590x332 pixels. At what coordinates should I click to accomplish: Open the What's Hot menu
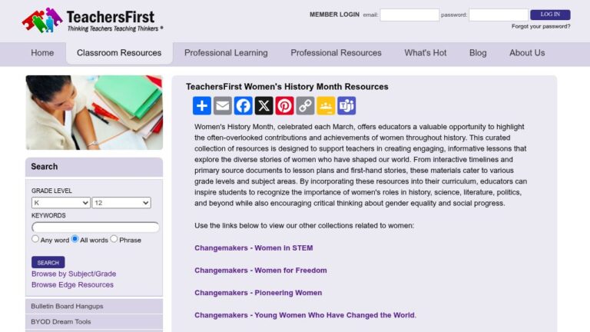pyautogui.click(x=426, y=53)
